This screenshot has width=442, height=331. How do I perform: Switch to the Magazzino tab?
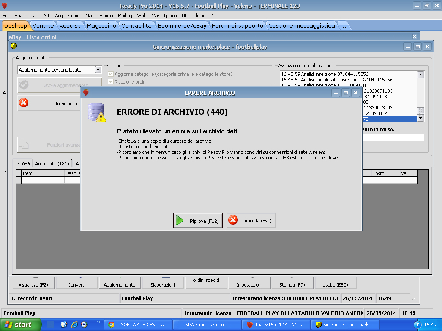pos(101,25)
